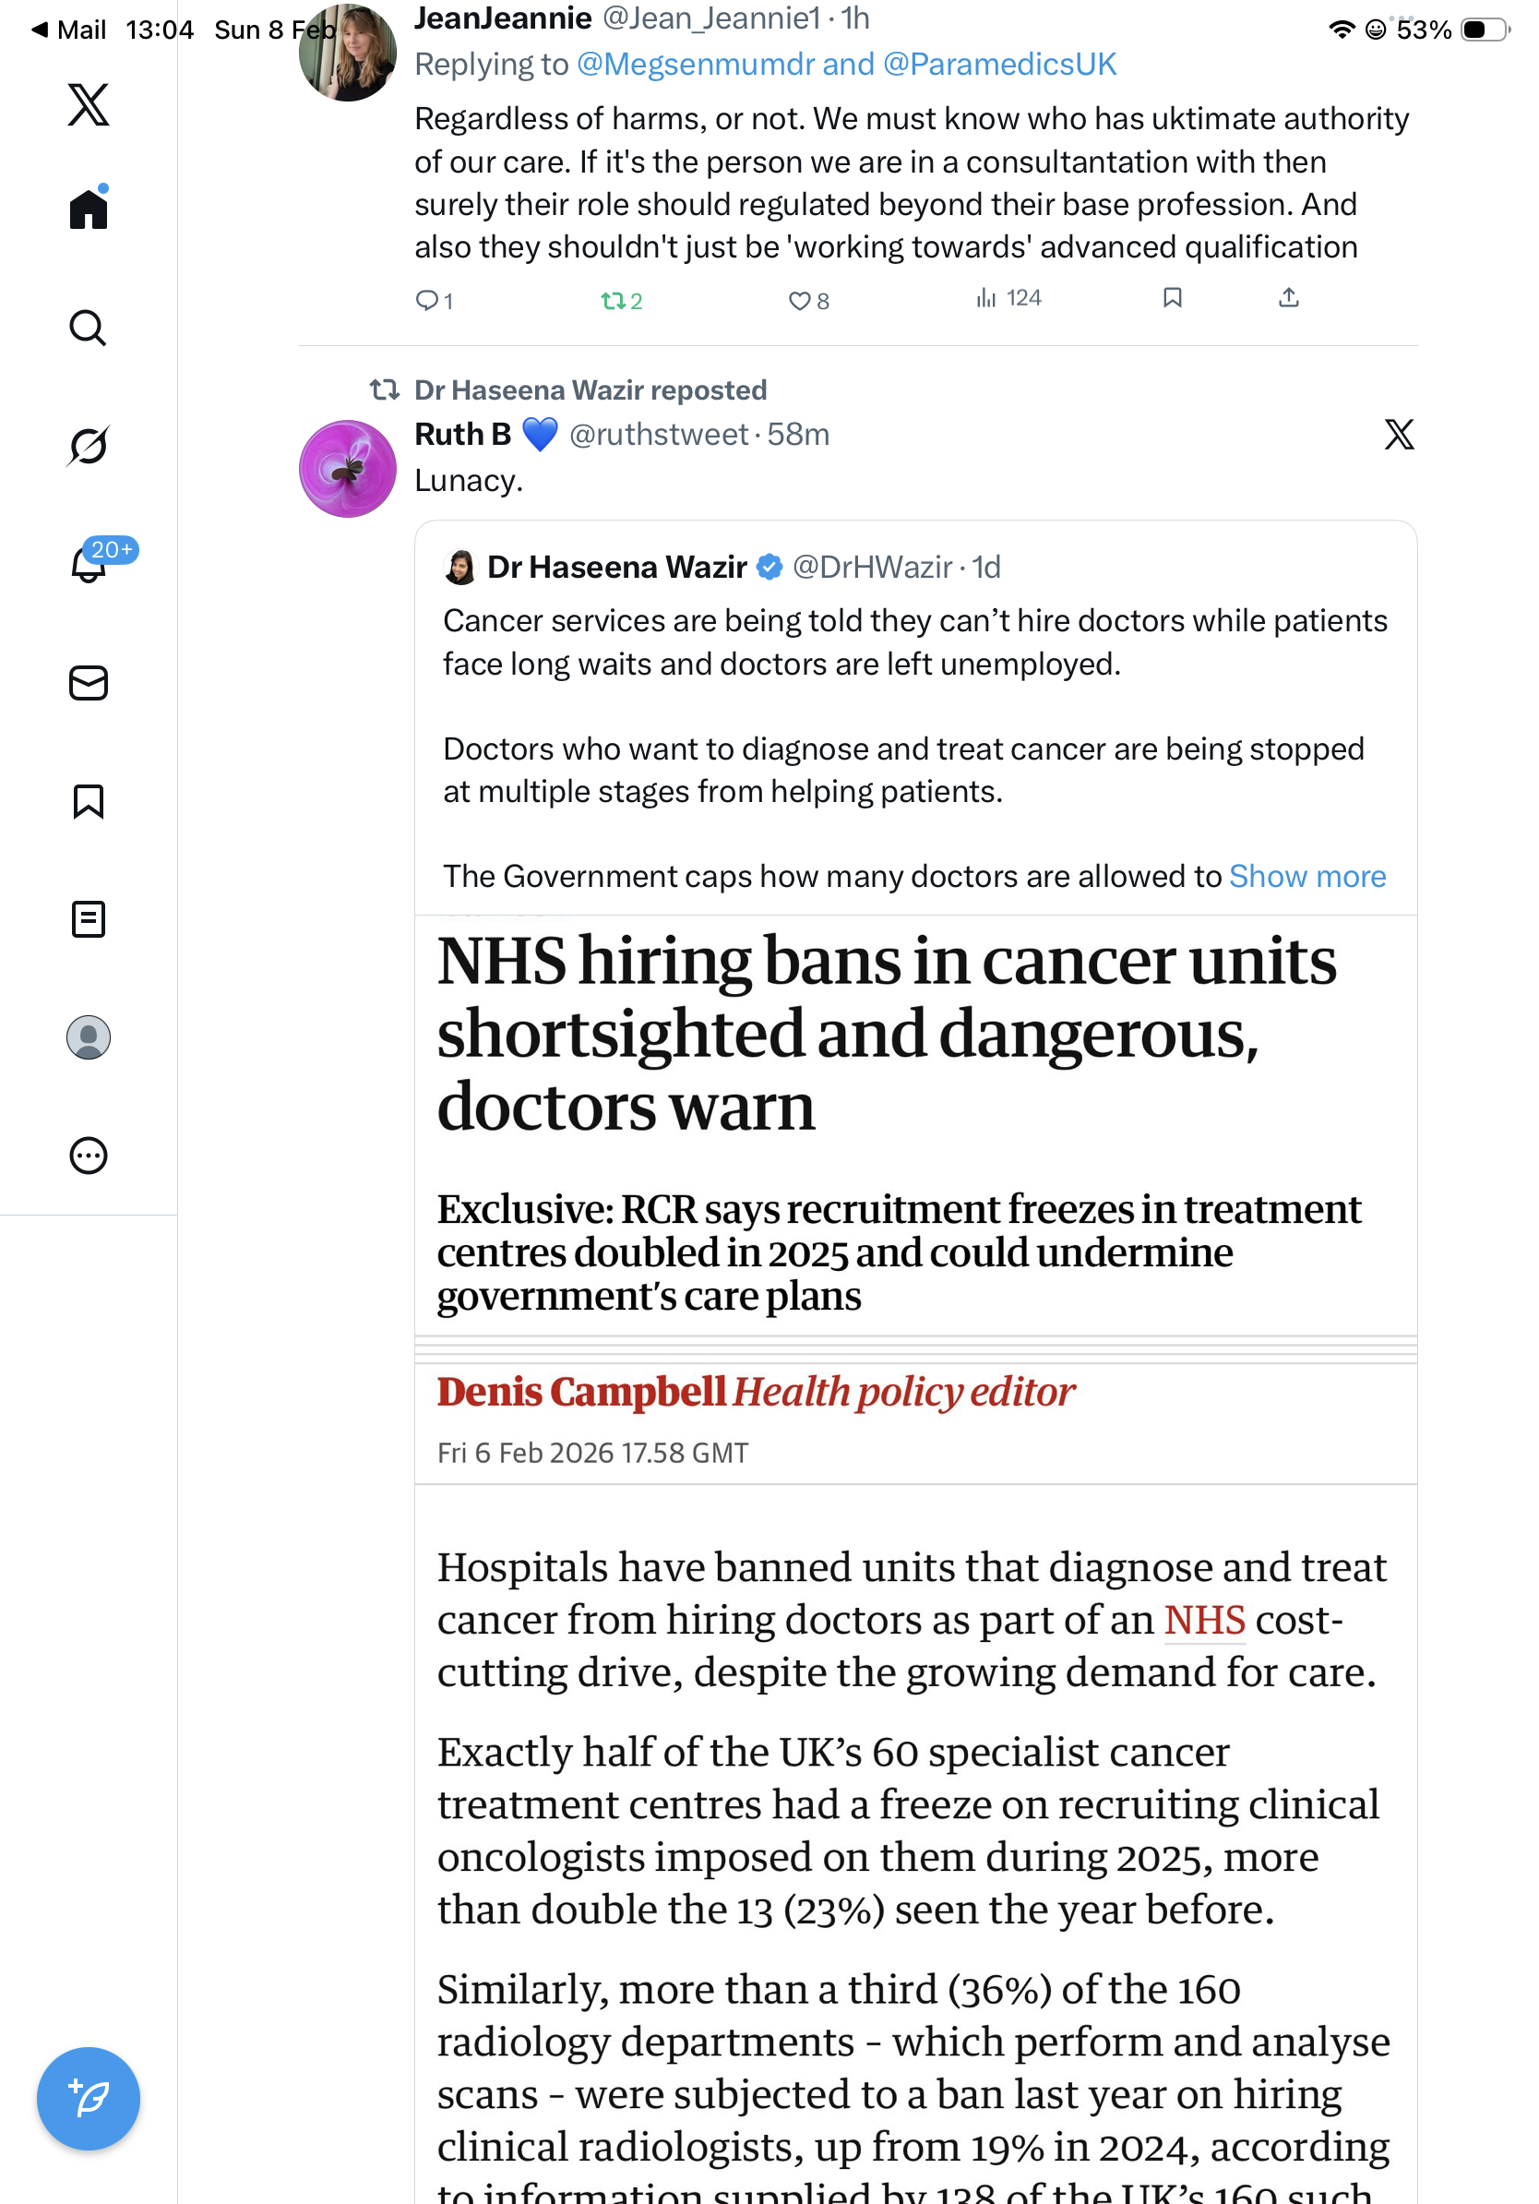Open Bookmarks in the sidebar
The width and height of the screenshot is (1539, 2204).
[89, 801]
